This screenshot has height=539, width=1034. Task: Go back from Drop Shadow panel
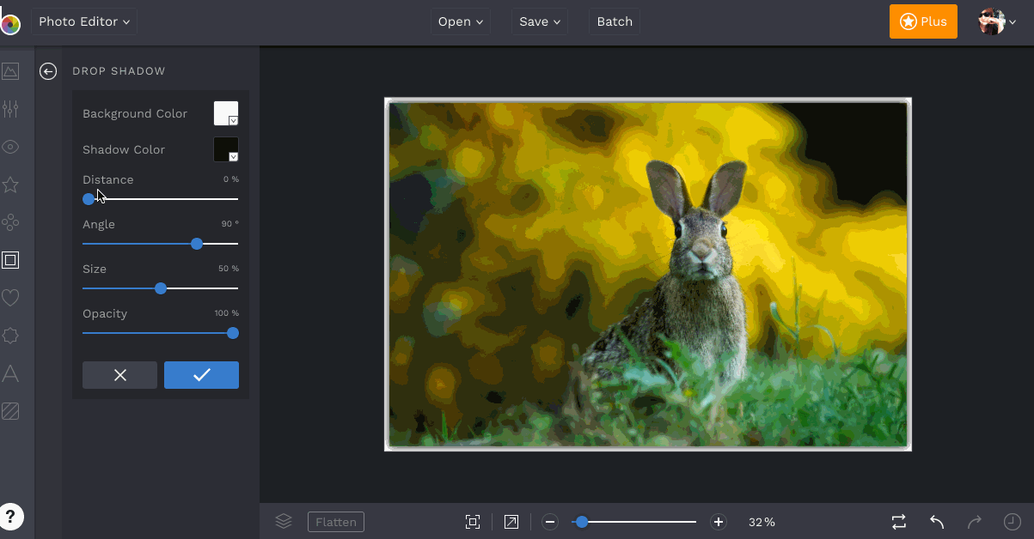(48, 71)
